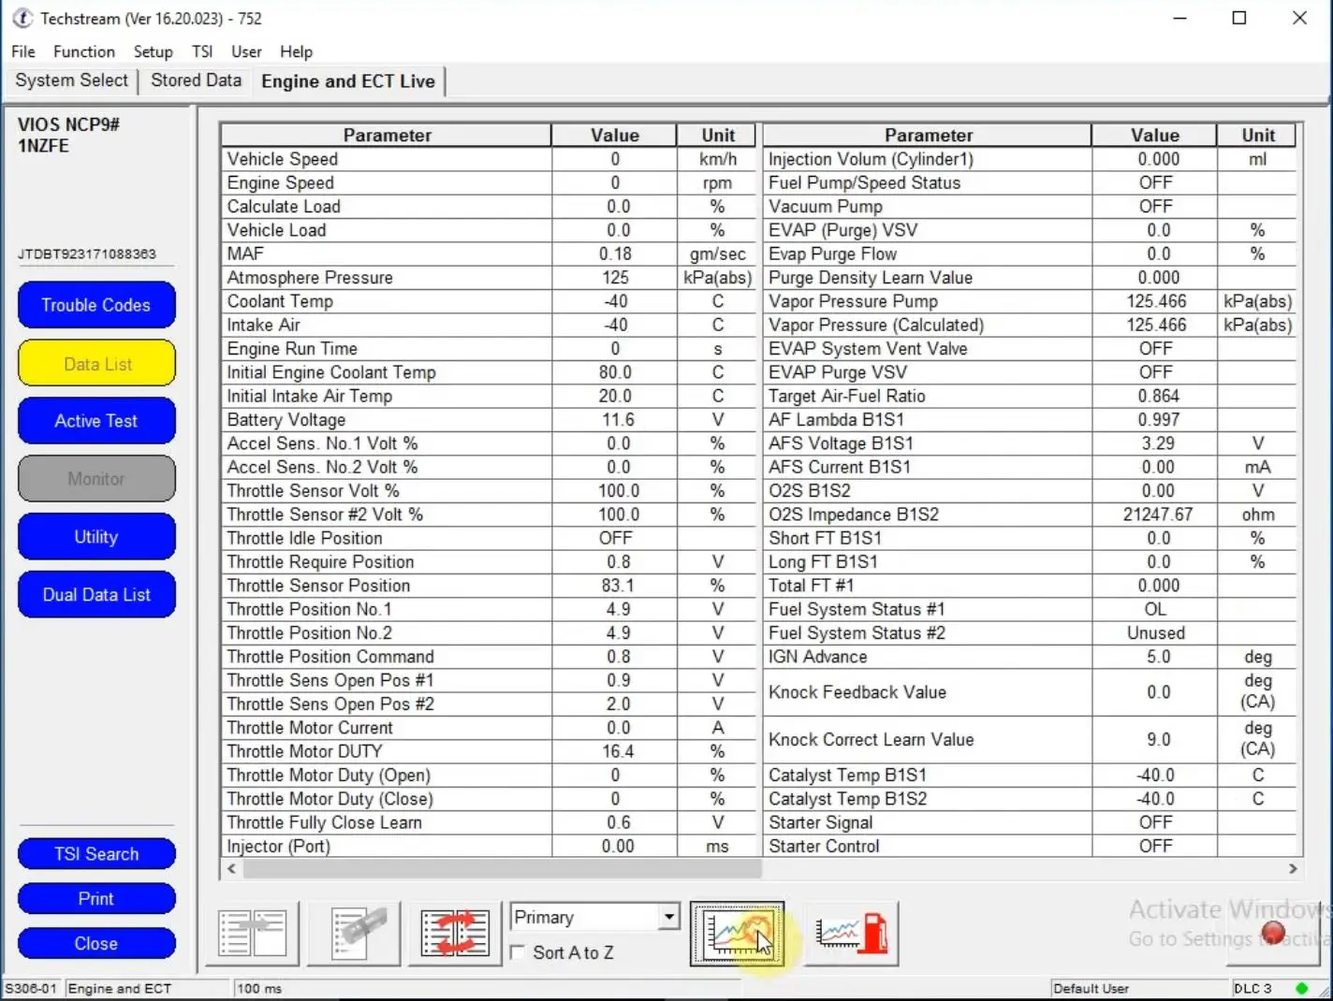Screen dimensions: 1333x1001
Task: Click the greyed Monitor button
Action: [x=96, y=479]
